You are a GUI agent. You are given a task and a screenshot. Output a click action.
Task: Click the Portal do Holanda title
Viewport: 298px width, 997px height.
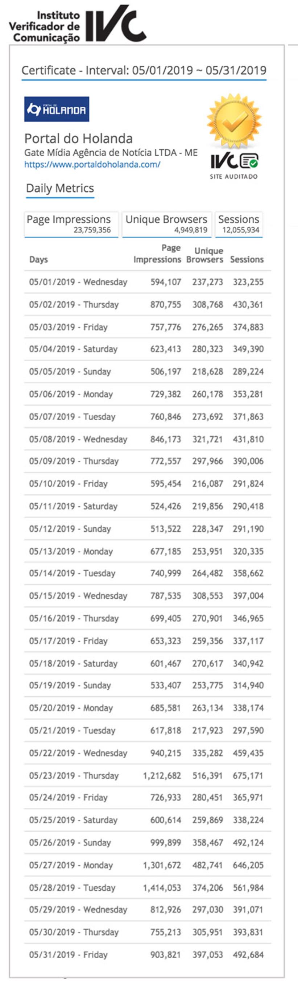pyautogui.click(x=79, y=139)
